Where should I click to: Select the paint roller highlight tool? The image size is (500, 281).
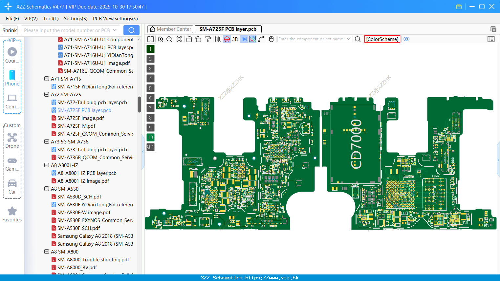click(208, 39)
